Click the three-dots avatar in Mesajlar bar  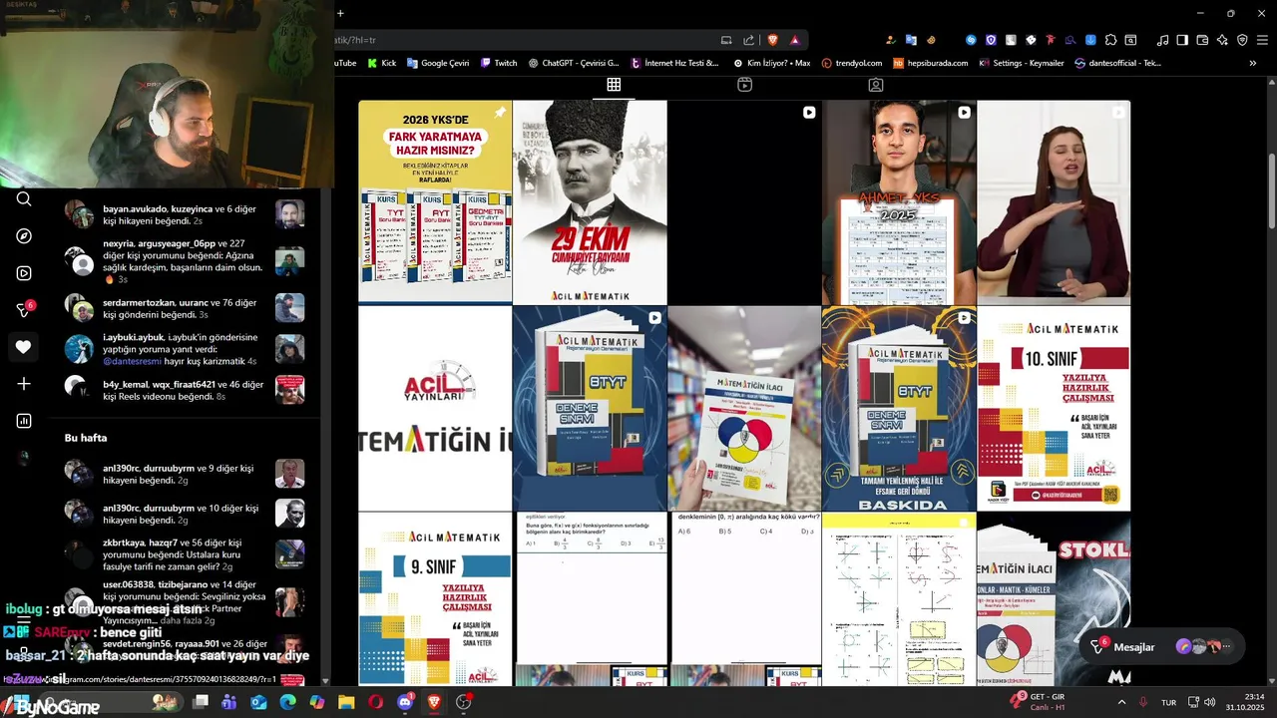[x=1226, y=647]
